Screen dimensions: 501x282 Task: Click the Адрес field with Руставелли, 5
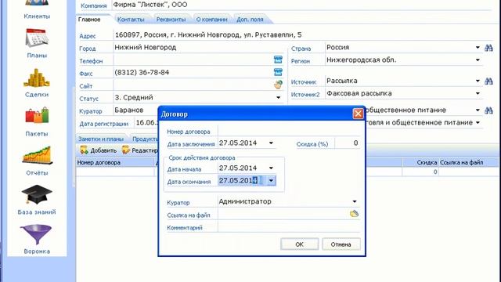click(x=304, y=34)
